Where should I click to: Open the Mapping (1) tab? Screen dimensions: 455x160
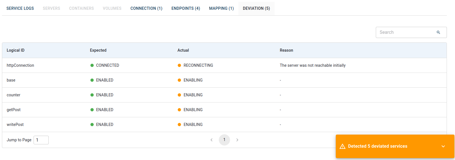221,8
